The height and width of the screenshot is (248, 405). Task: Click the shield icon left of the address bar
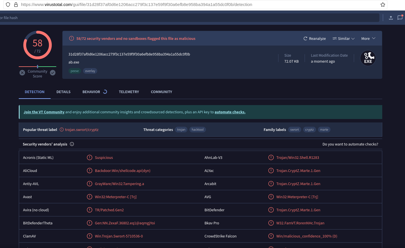pyautogui.click(x=8, y=5)
